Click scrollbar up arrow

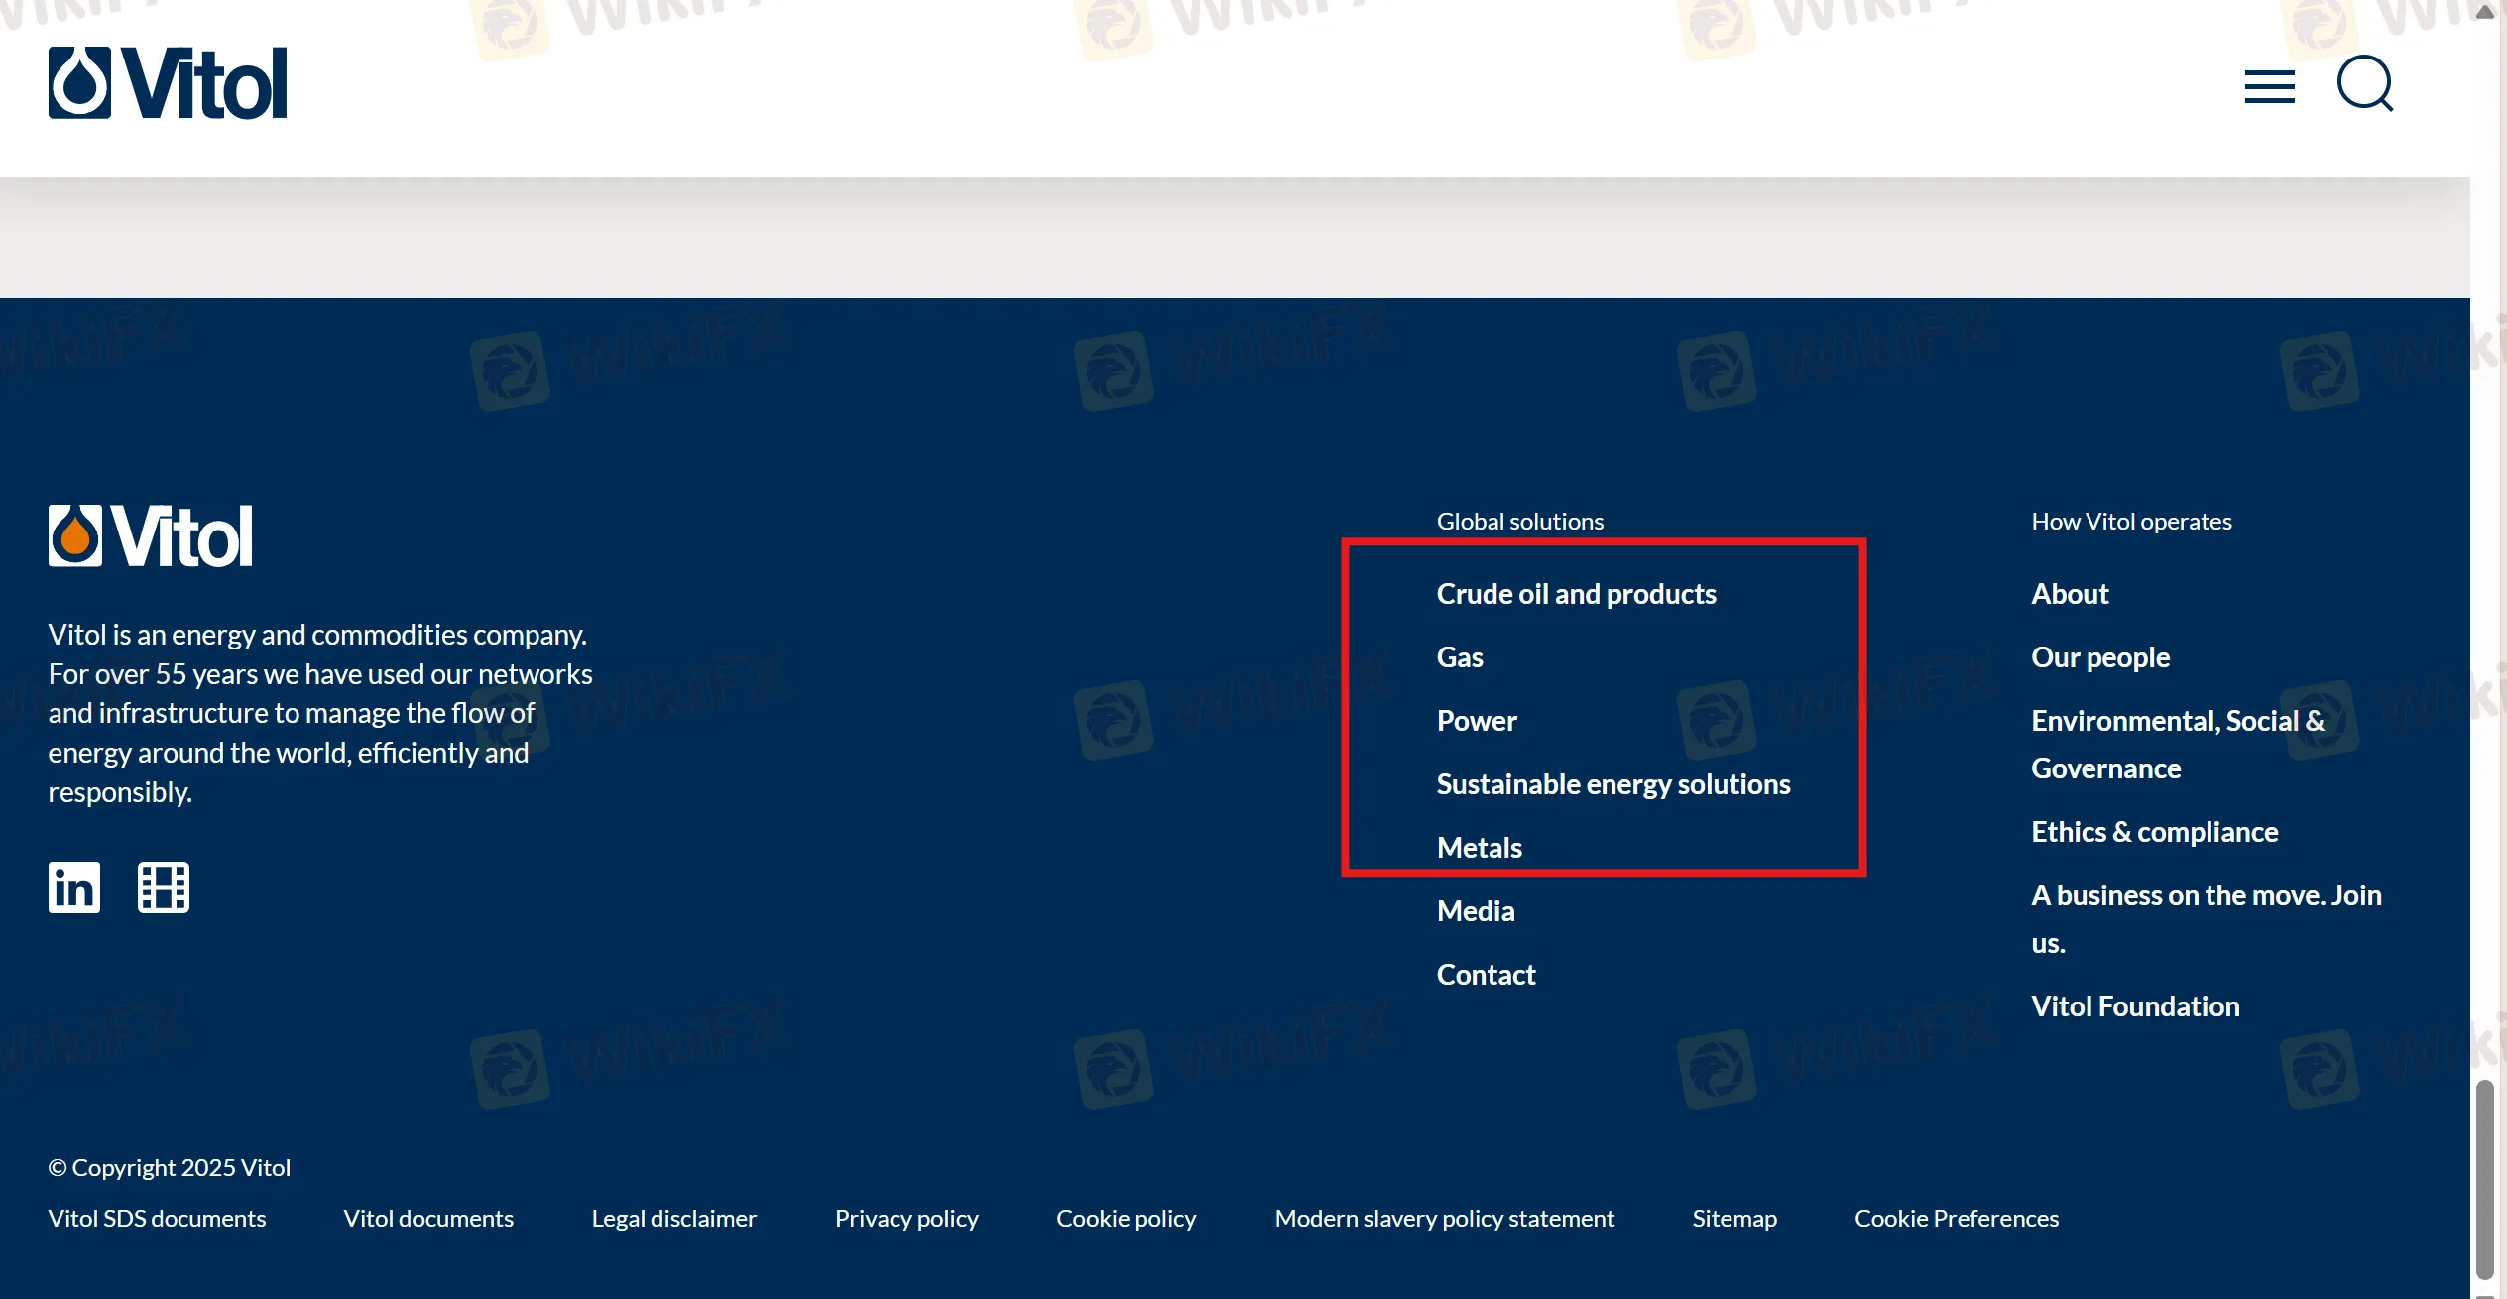coord(2485,12)
